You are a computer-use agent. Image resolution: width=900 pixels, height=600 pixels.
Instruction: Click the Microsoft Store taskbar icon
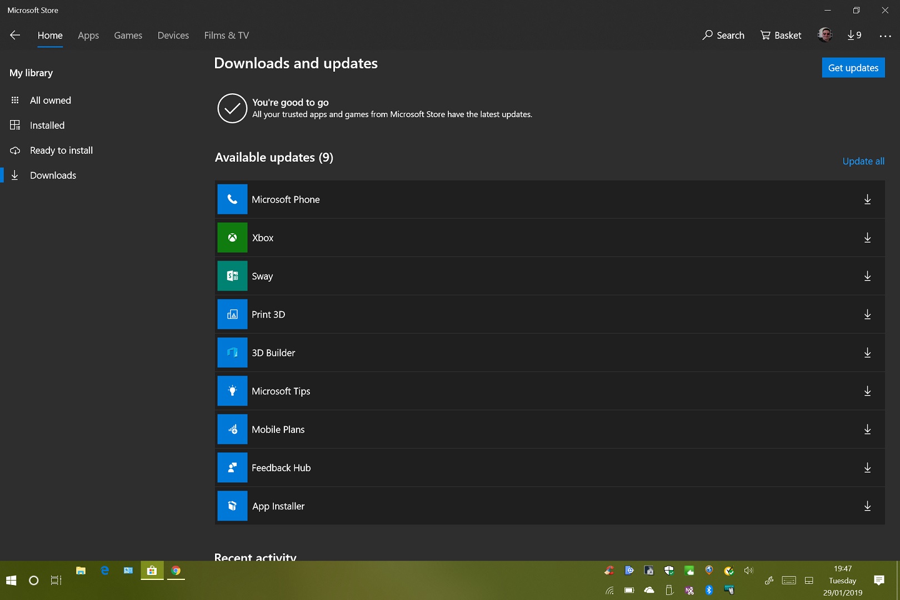click(x=152, y=571)
